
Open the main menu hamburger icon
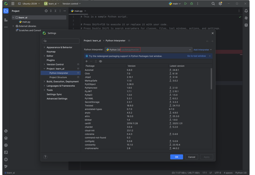coord(13,3)
